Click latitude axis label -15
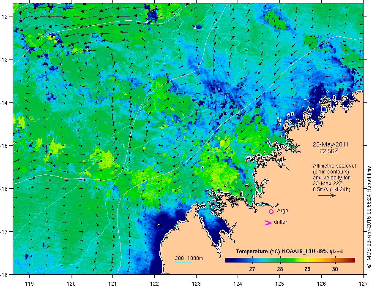This screenshot has height=287, width=372. coord(4,145)
